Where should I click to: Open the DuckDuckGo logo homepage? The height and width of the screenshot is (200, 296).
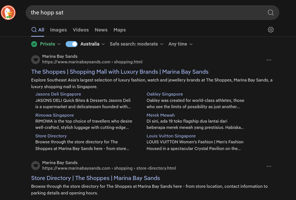coord(8,13)
